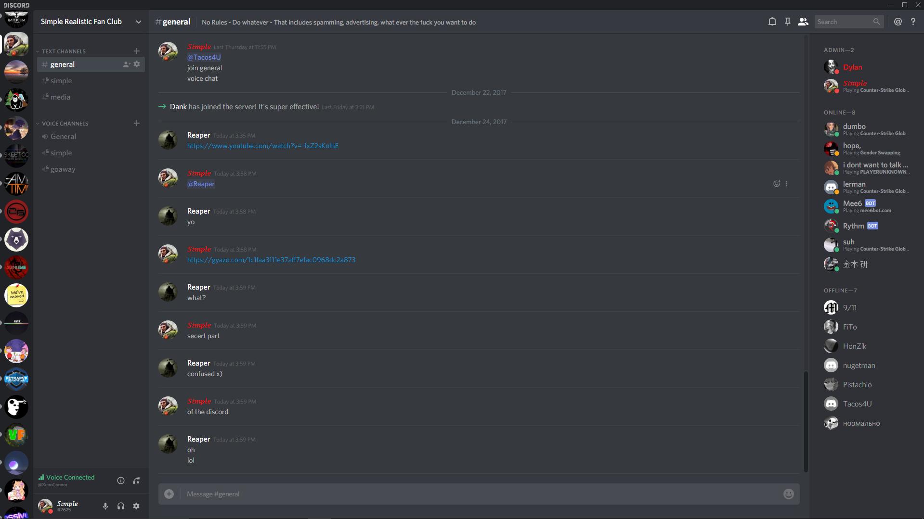The width and height of the screenshot is (924, 519).
Task: Focus the Search input field
Action: pyautogui.click(x=844, y=22)
